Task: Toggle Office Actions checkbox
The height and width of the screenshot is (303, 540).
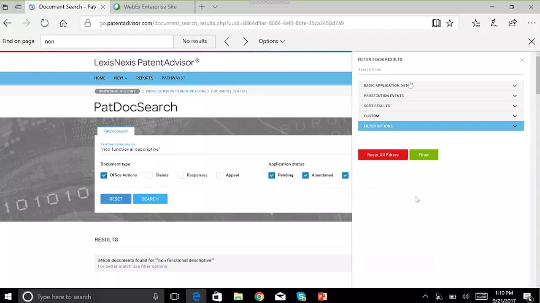Action: click(x=104, y=175)
